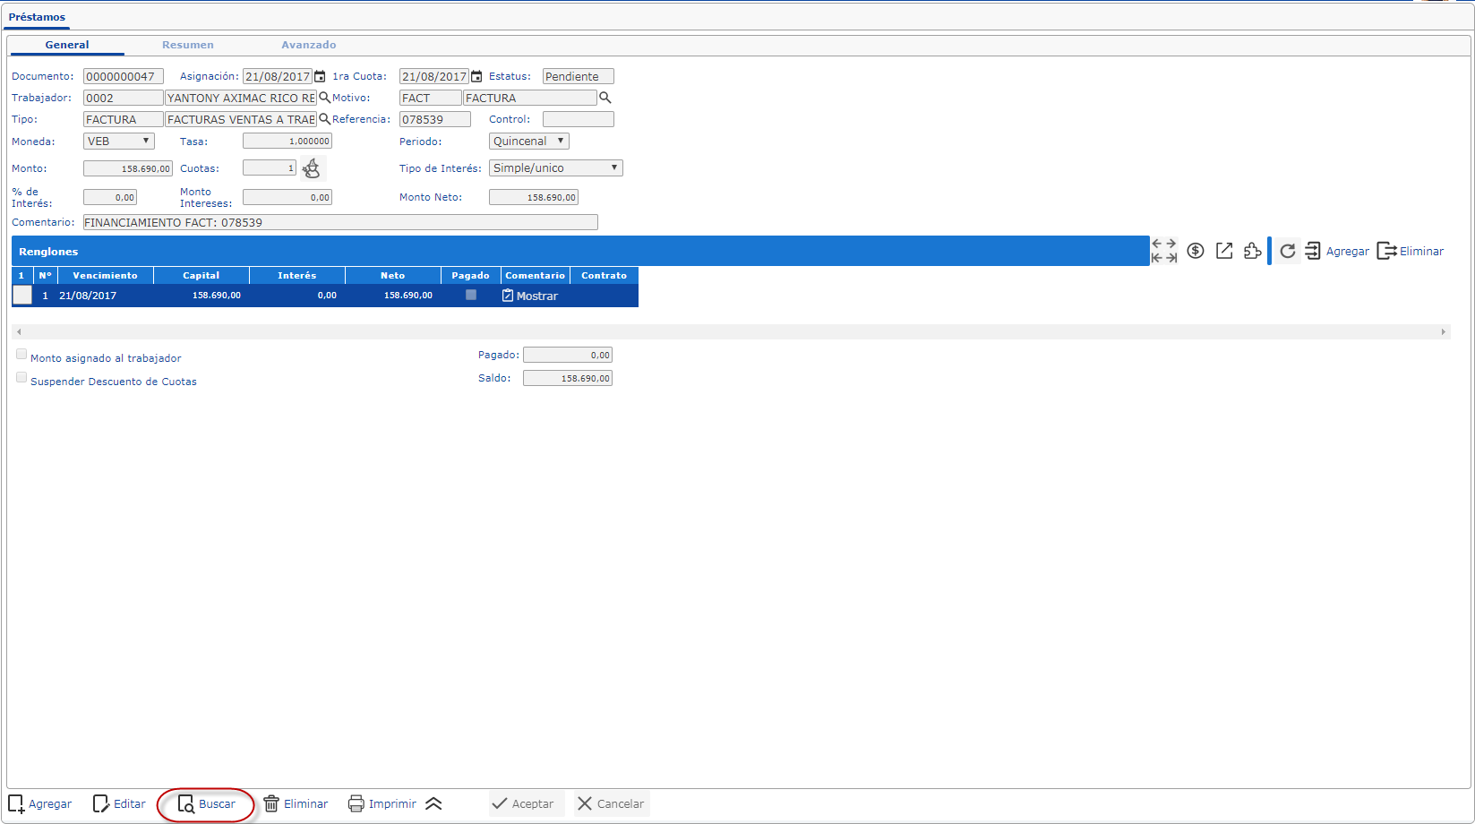Click the puzzle piece icon in Renglones toolbar

coord(1252,251)
